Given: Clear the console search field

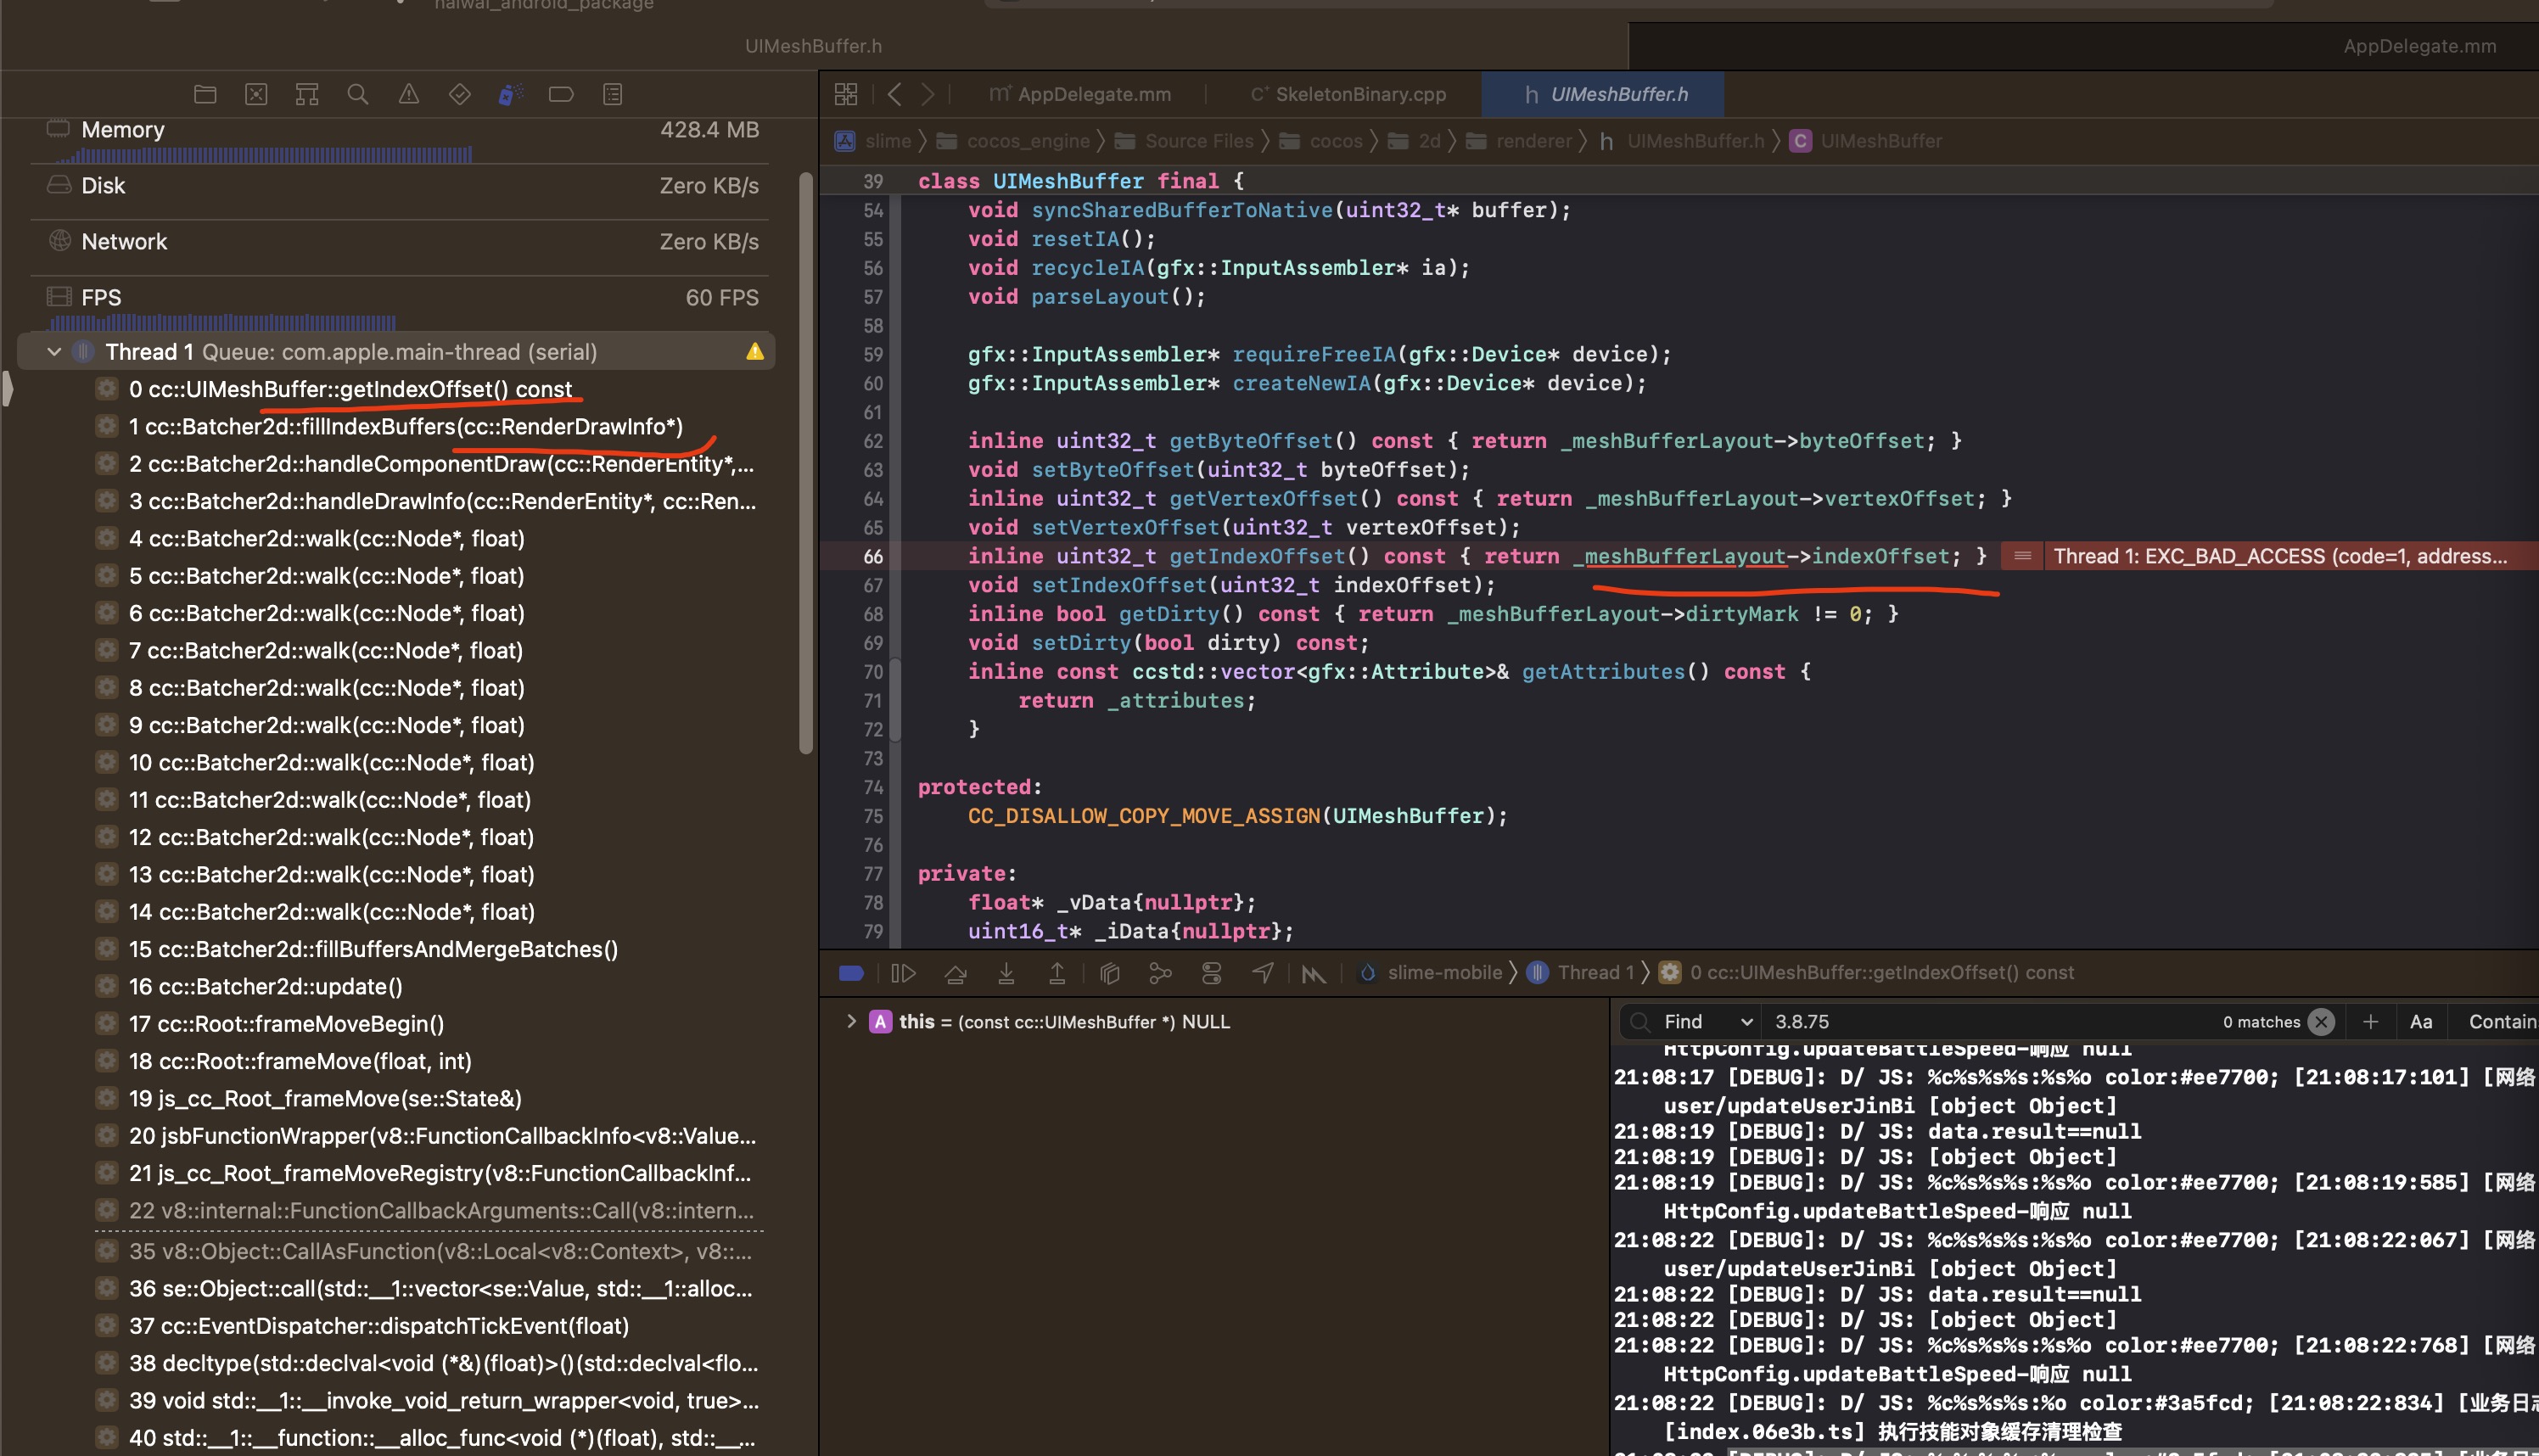Looking at the screenshot, I should coord(2322,1022).
